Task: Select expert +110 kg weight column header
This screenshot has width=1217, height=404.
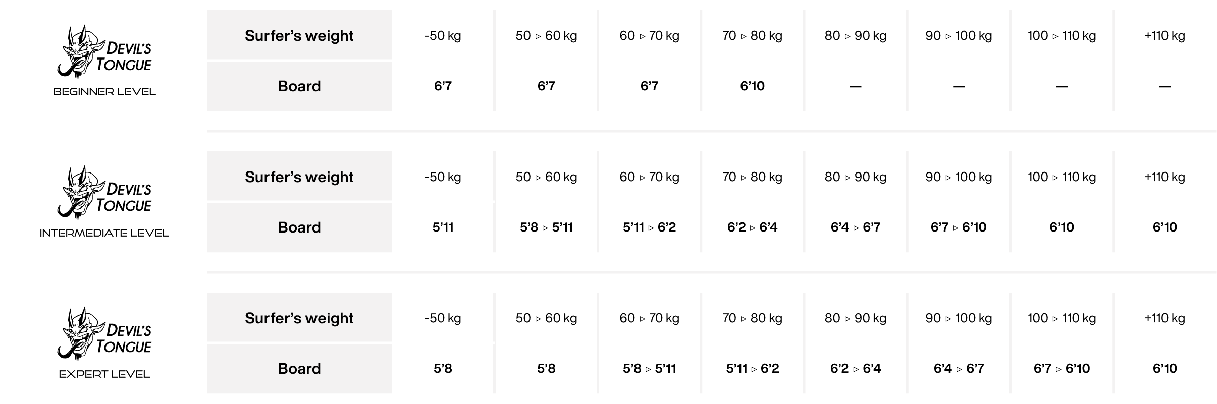Action: click(x=1165, y=318)
